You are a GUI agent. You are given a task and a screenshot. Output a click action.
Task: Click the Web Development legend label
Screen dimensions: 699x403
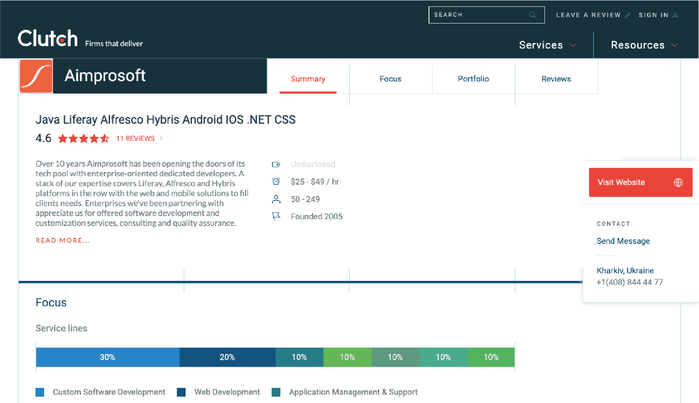(x=227, y=392)
